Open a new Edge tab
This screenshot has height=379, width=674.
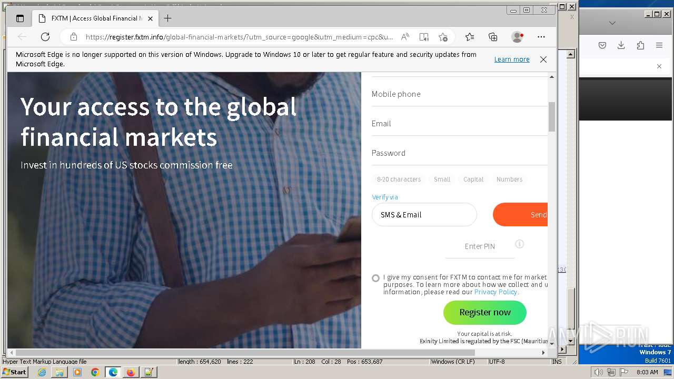[x=167, y=18]
